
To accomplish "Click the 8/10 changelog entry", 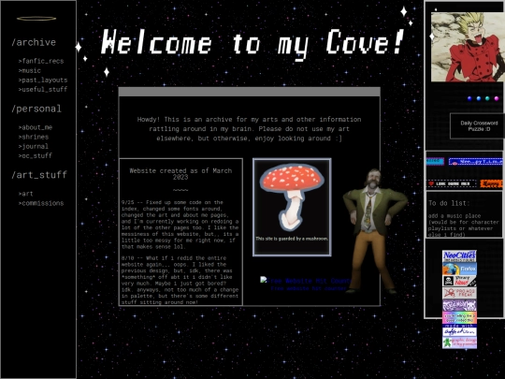I will point(180,280).
